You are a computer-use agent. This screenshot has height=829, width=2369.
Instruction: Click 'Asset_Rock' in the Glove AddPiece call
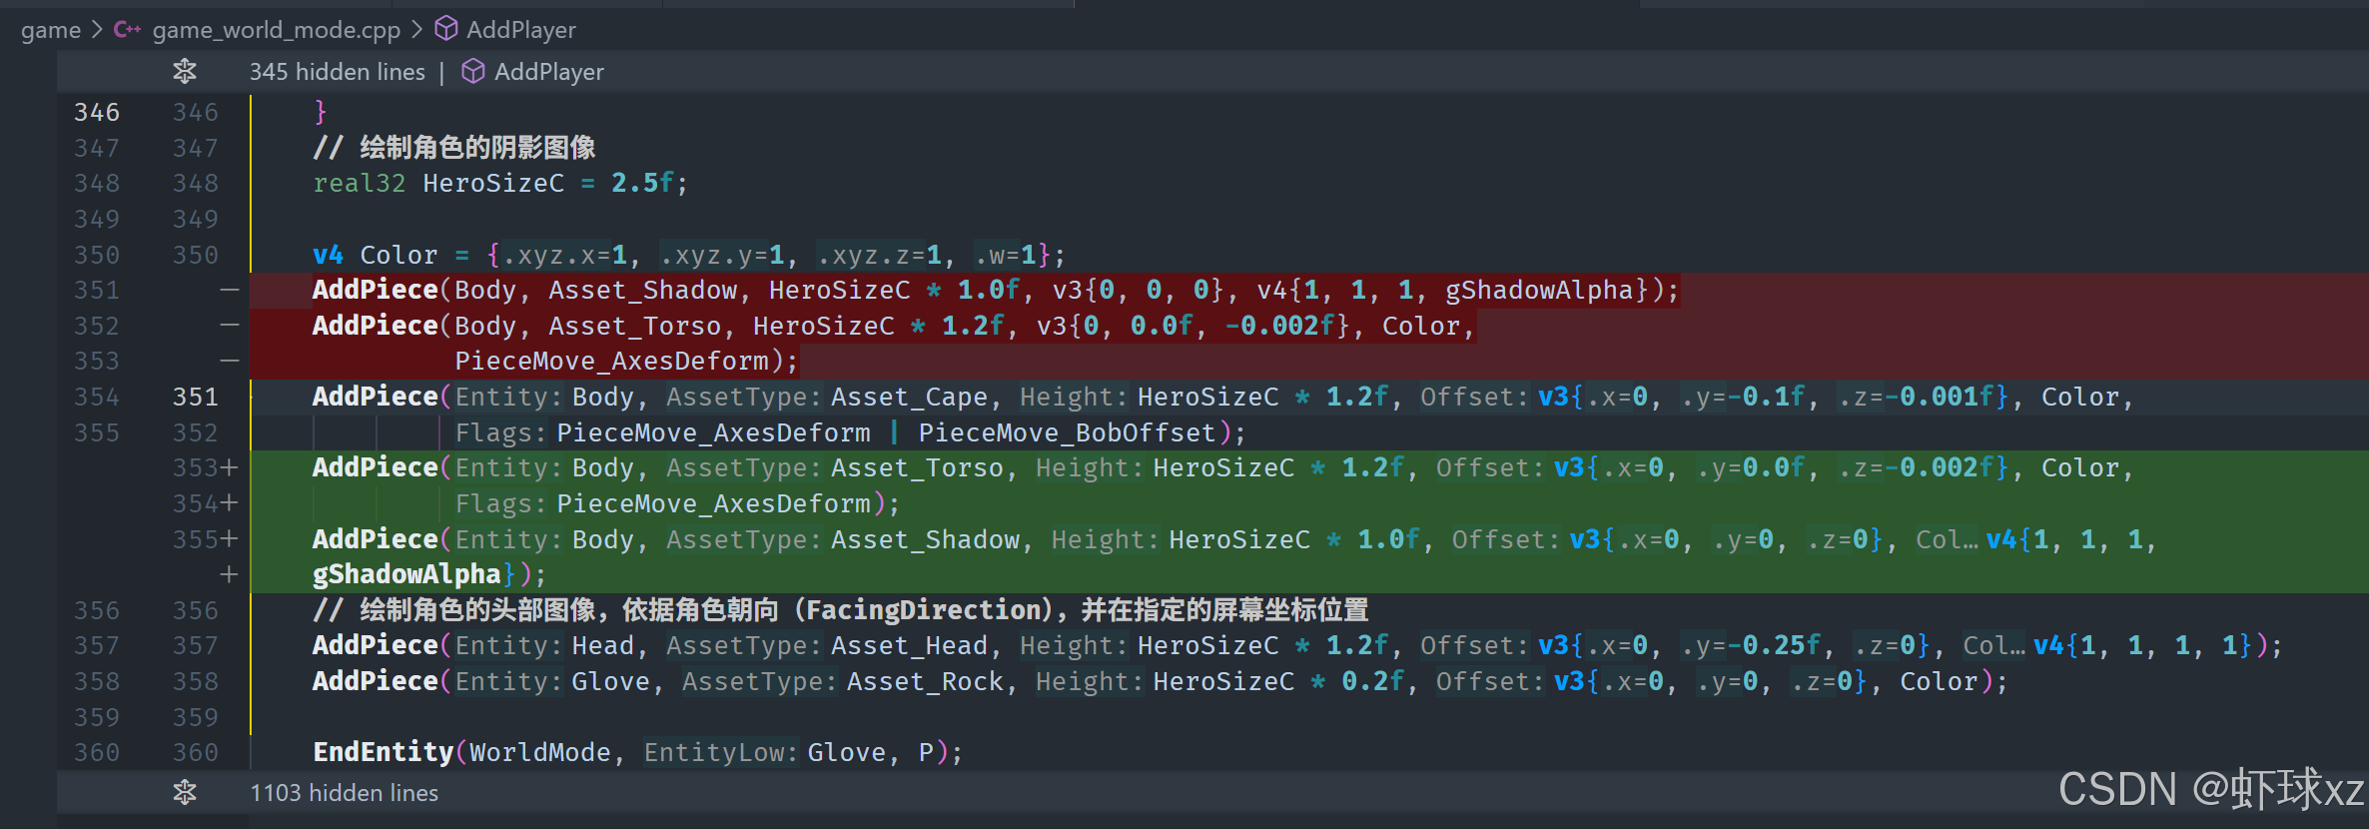click(x=925, y=681)
